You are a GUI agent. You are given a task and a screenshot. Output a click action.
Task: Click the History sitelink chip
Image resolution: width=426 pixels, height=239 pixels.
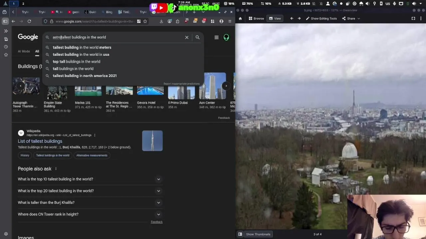click(x=25, y=155)
